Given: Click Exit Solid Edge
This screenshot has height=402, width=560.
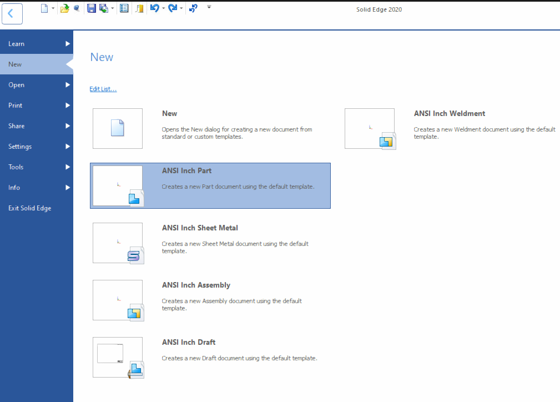Looking at the screenshot, I should click(37, 208).
